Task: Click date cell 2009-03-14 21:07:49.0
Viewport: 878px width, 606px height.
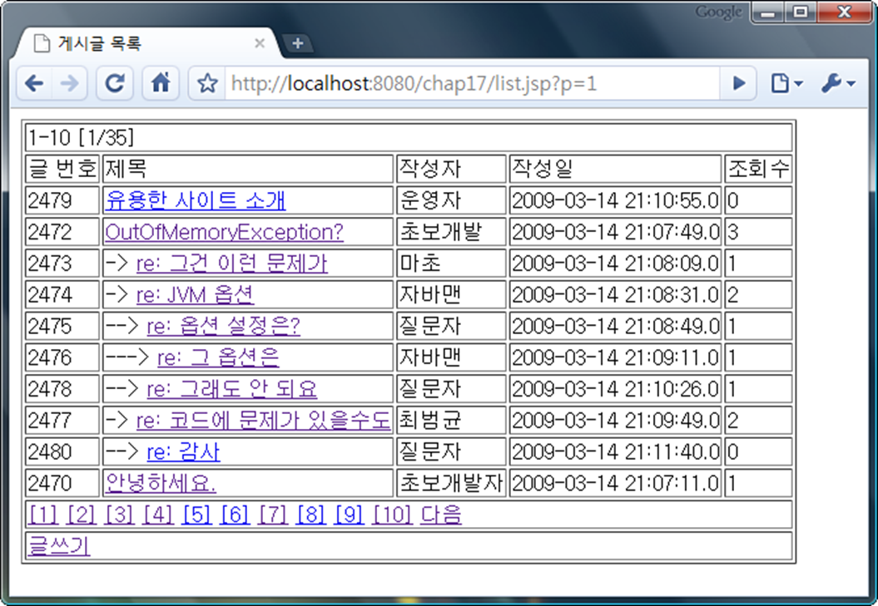Action: pyautogui.click(x=615, y=232)
